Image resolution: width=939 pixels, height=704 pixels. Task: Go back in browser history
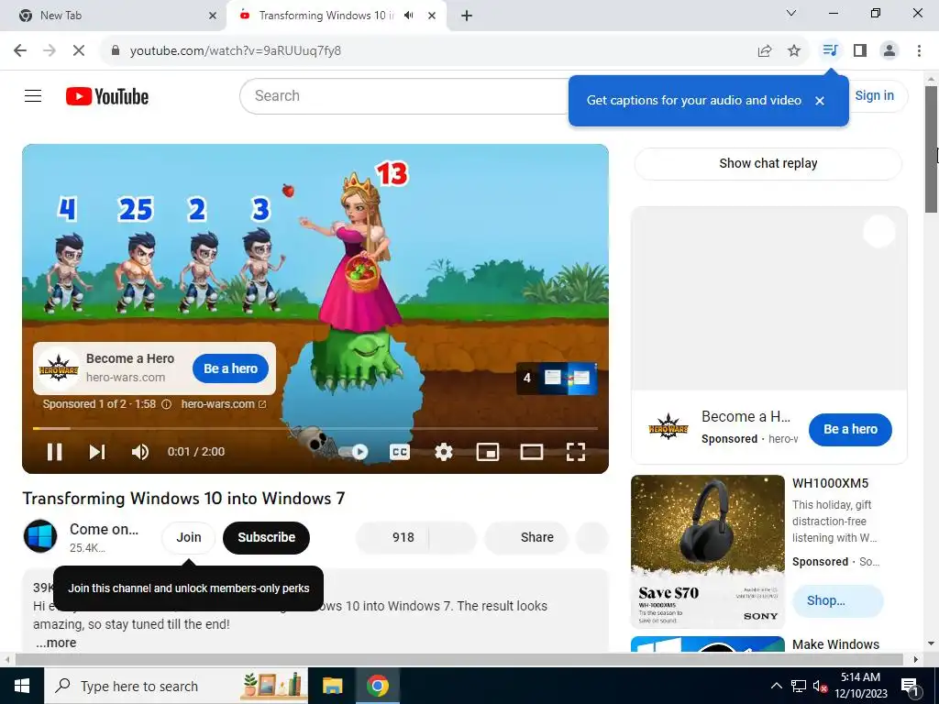click(x=20, y=51)
